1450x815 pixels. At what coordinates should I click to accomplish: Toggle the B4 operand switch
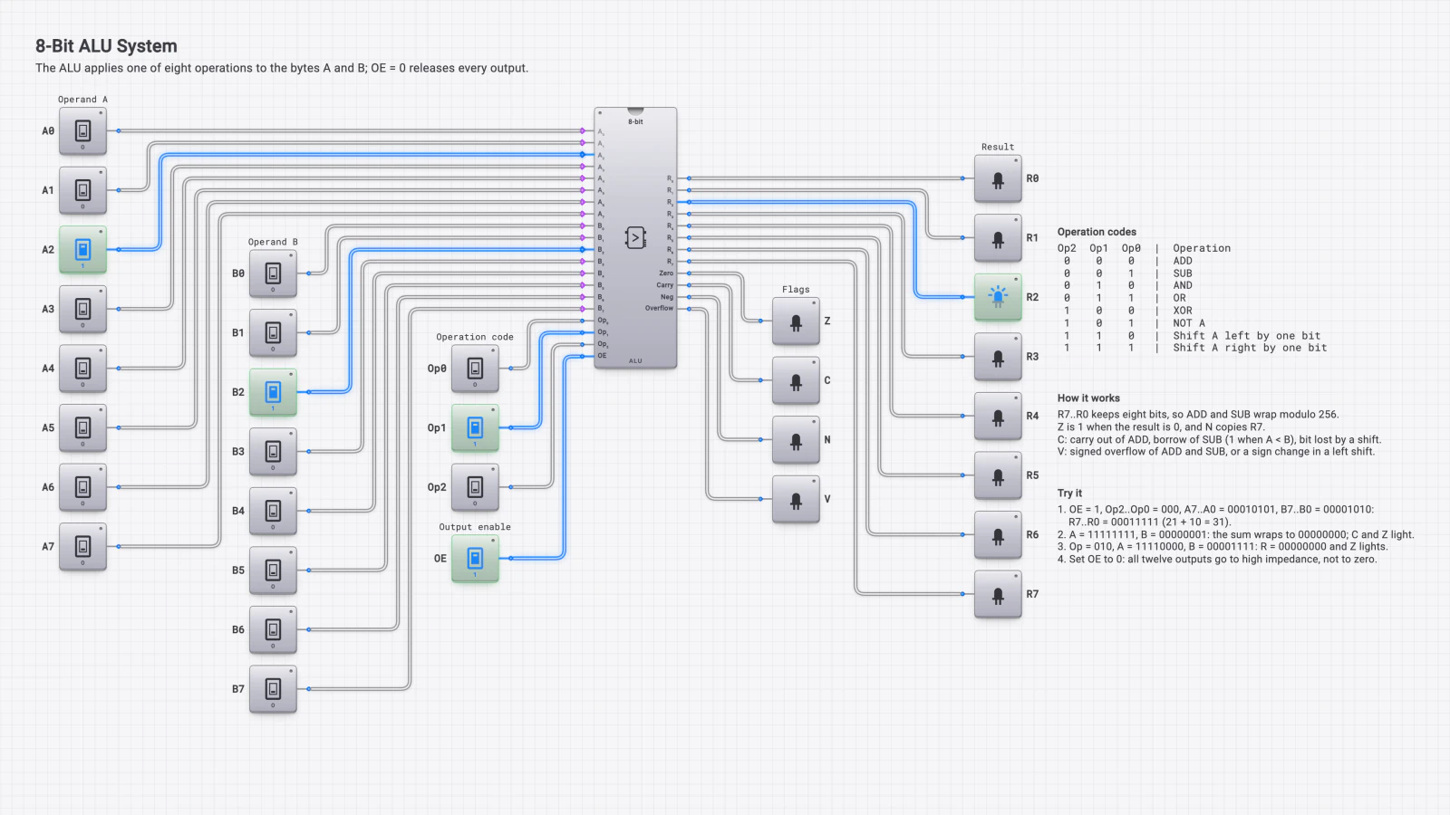[273, 511]
